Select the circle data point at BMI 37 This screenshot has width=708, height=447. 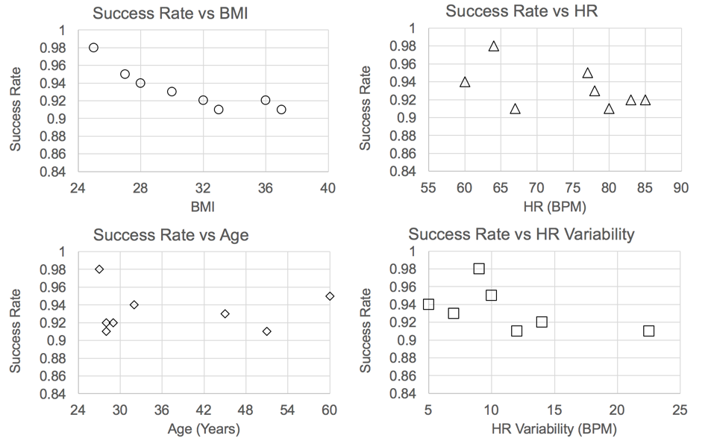point(281,110)
